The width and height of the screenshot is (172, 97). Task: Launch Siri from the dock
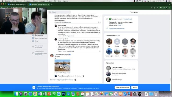[x=21, y=94]
